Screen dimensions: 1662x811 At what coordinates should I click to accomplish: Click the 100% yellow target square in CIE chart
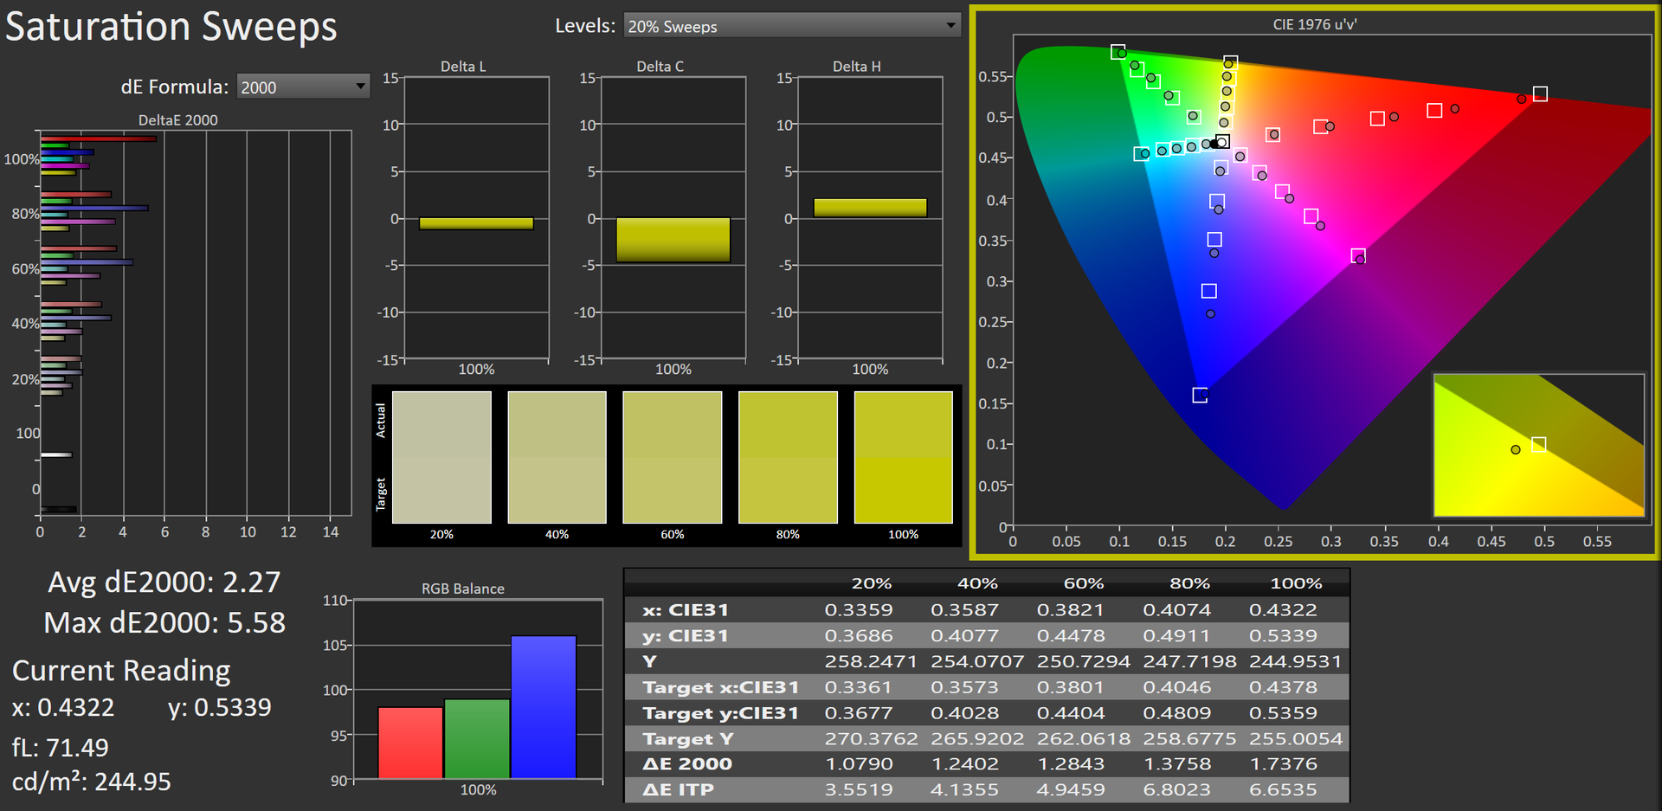point(1230,62)
